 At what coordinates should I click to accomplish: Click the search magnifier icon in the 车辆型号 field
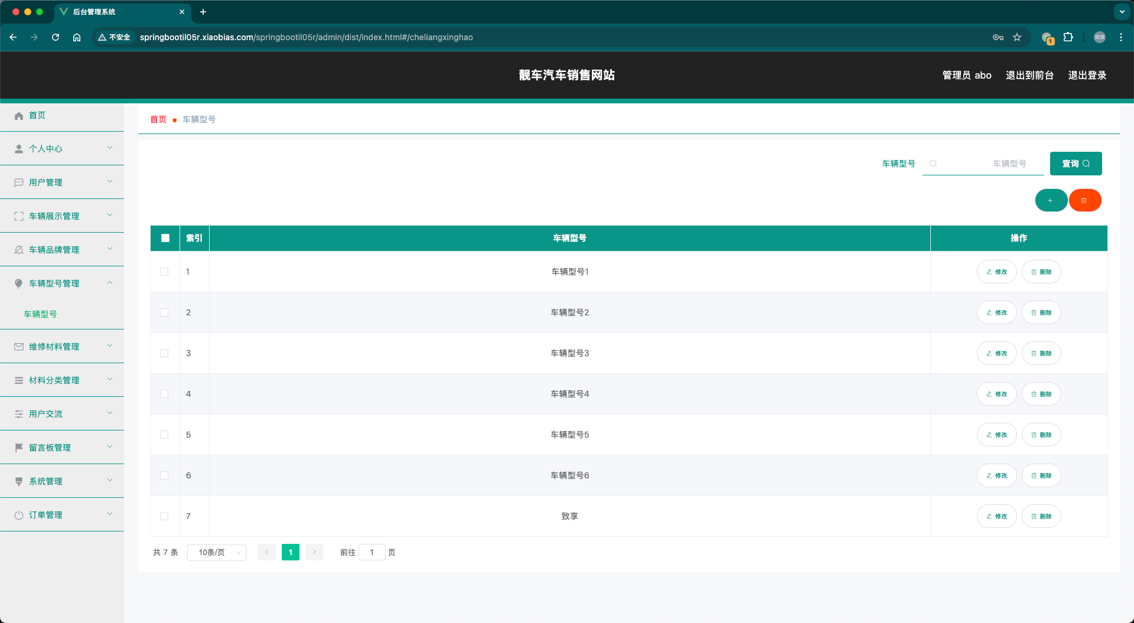(933, 164)
